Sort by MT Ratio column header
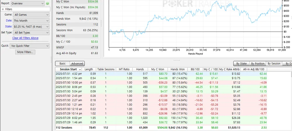The image size is (292, 131). click(124, 69)
